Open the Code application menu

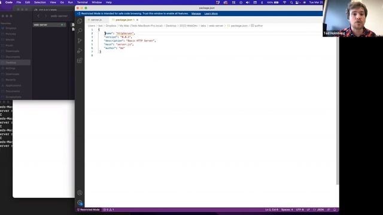click(9, 2)
